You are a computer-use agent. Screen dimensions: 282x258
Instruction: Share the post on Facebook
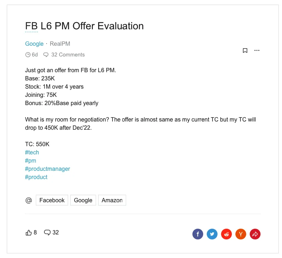pyautogui.click(x=198, y=234)
